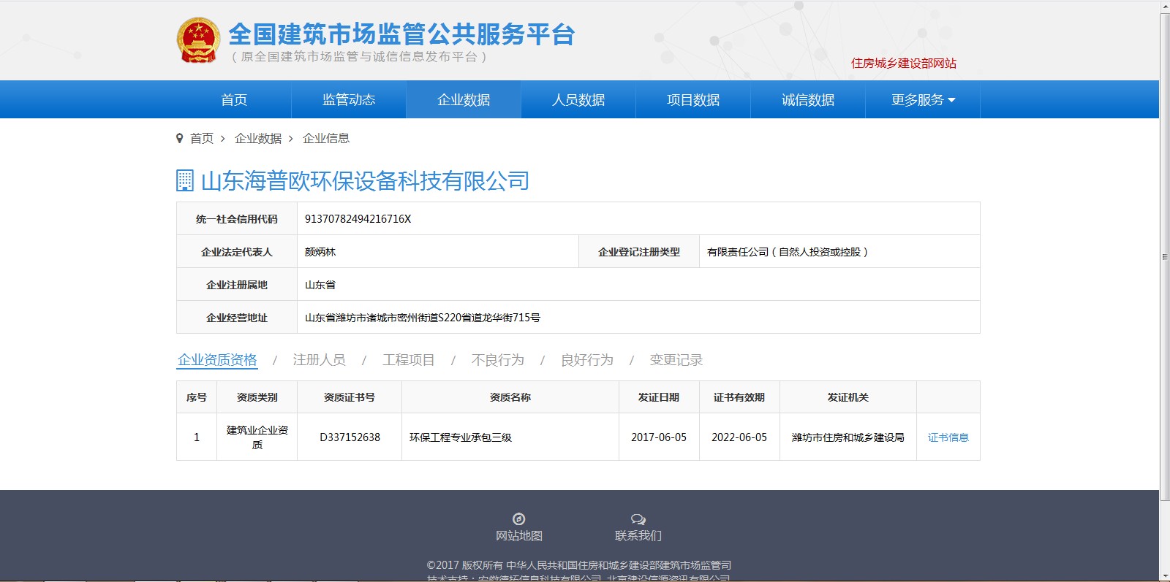The width and height of the screenshot is (1170, 582).
Task: Select 人员数据 in the navigation bar
Action: point(578,100)
